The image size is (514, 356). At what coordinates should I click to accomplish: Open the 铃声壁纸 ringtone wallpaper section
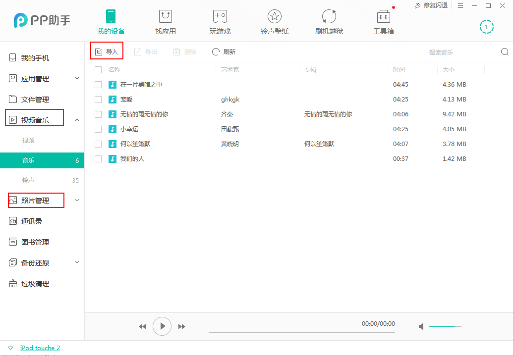click(x=274, y=21)
